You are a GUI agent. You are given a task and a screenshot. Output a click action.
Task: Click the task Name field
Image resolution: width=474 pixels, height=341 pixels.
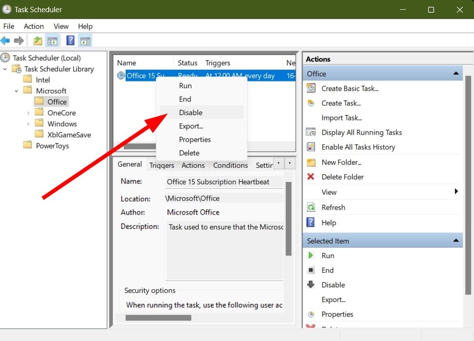(224, 181)
